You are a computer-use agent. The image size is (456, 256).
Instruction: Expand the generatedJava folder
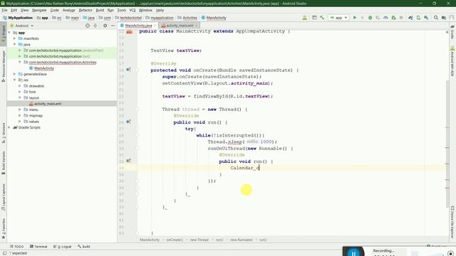(15, 74)
